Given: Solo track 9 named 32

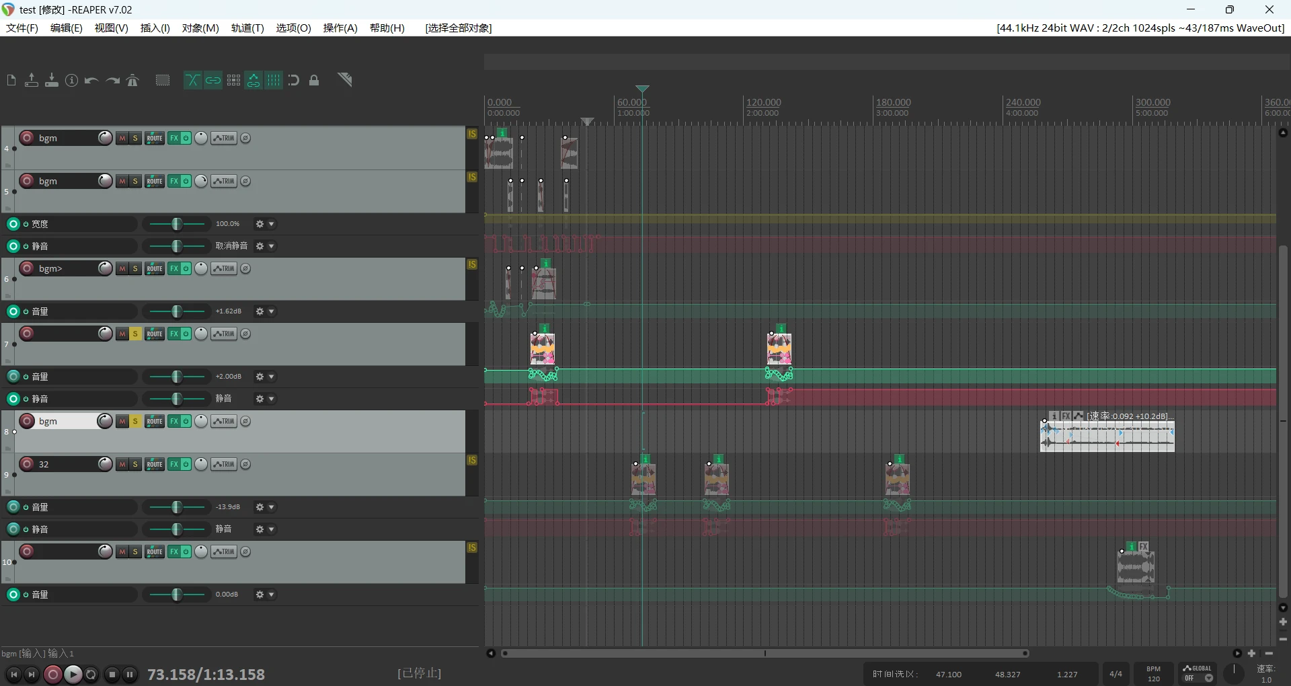Looking at the screenshot, I should (135, 465).
